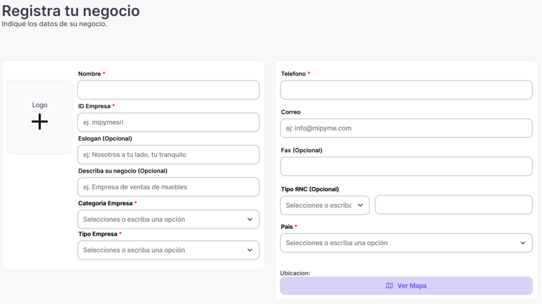Expand the Pais dropdown arrow
Screen dimensions: 542x304
point(523,243)
